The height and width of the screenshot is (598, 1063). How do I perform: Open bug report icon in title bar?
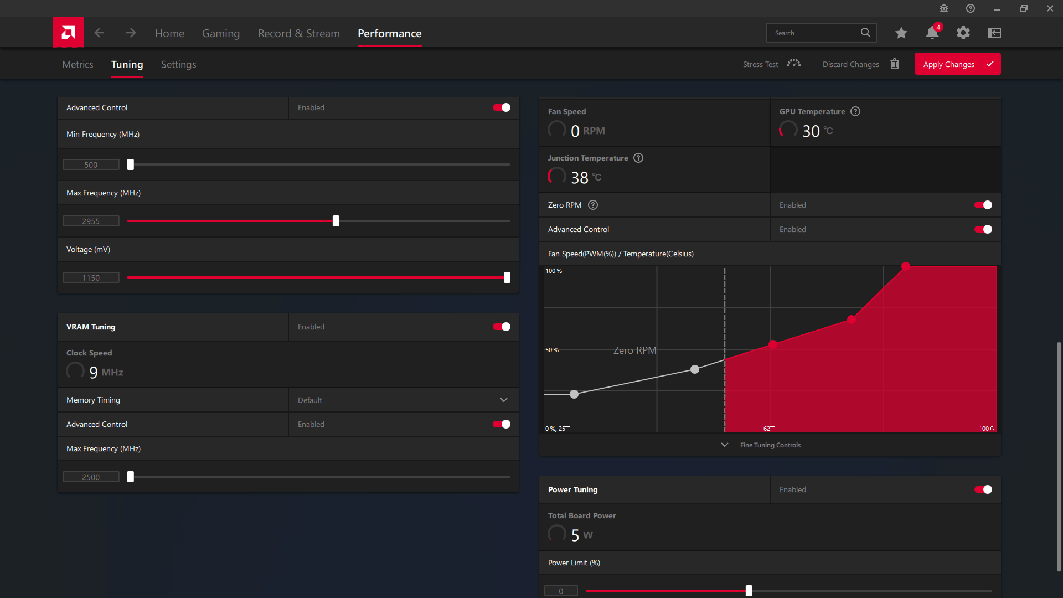[x=944, y=8]
